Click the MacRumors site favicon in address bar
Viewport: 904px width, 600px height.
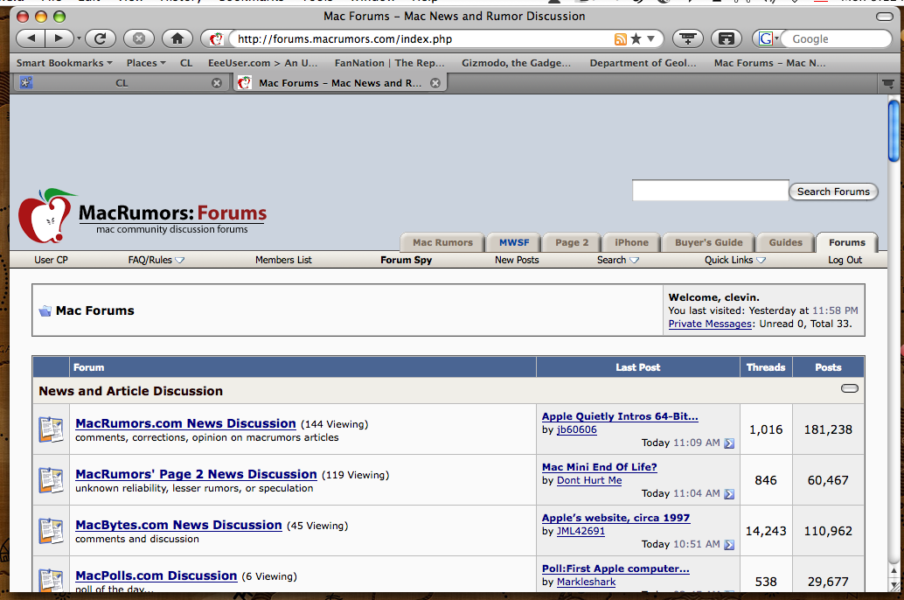[216, 38]
